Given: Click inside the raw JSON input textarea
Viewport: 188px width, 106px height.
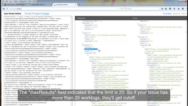Looking at the screenshot, I should [x=37, y=61].
